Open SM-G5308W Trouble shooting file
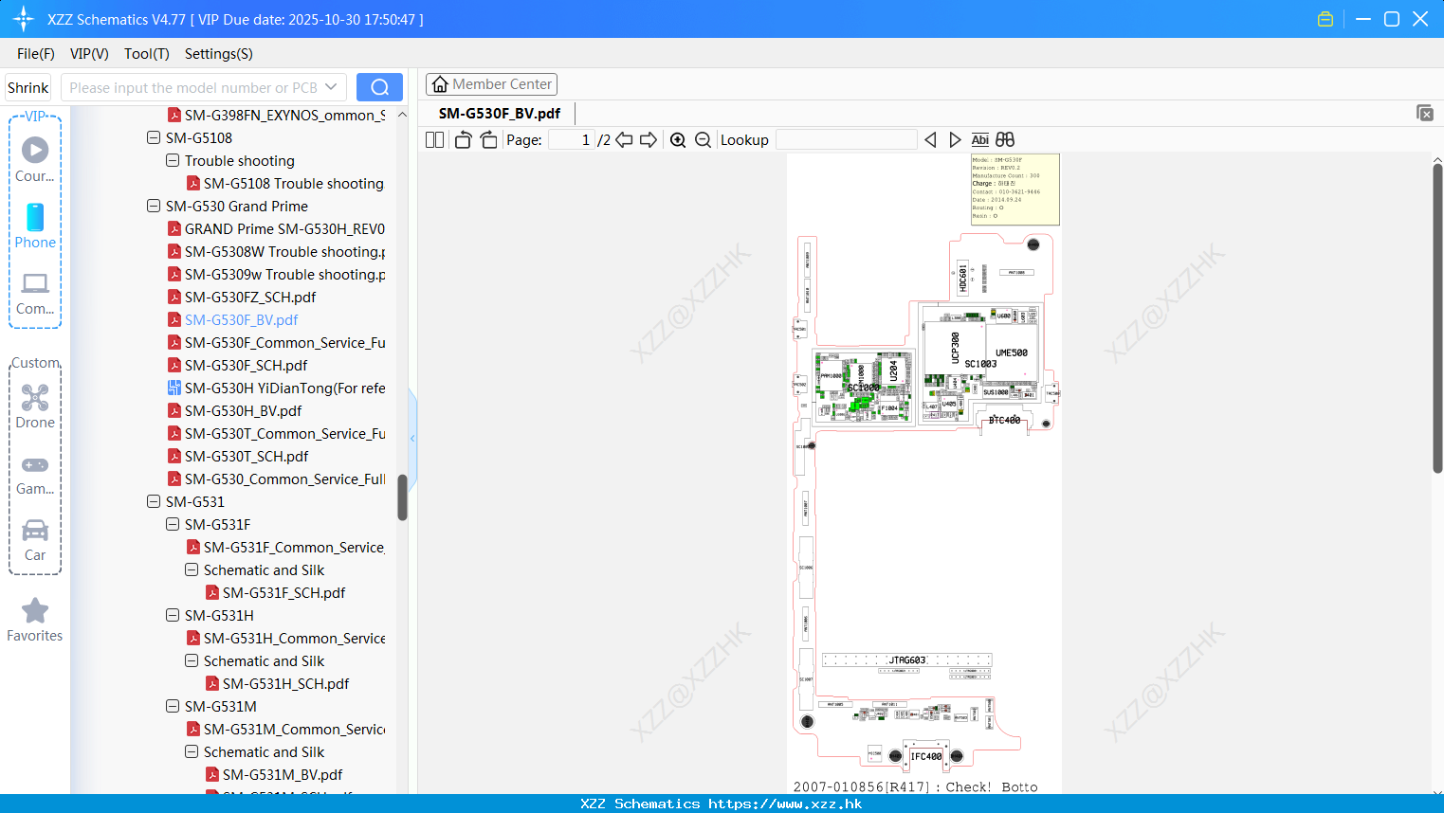This screenshot has width=1444, height=813. [x=284, y=251]
